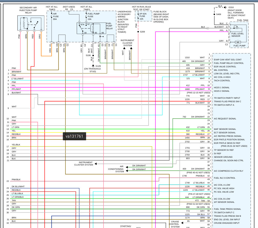Screen dimensions: 258x228
Task: Select the (ON TRANSAXLE STUD) note
Action: 93,70
